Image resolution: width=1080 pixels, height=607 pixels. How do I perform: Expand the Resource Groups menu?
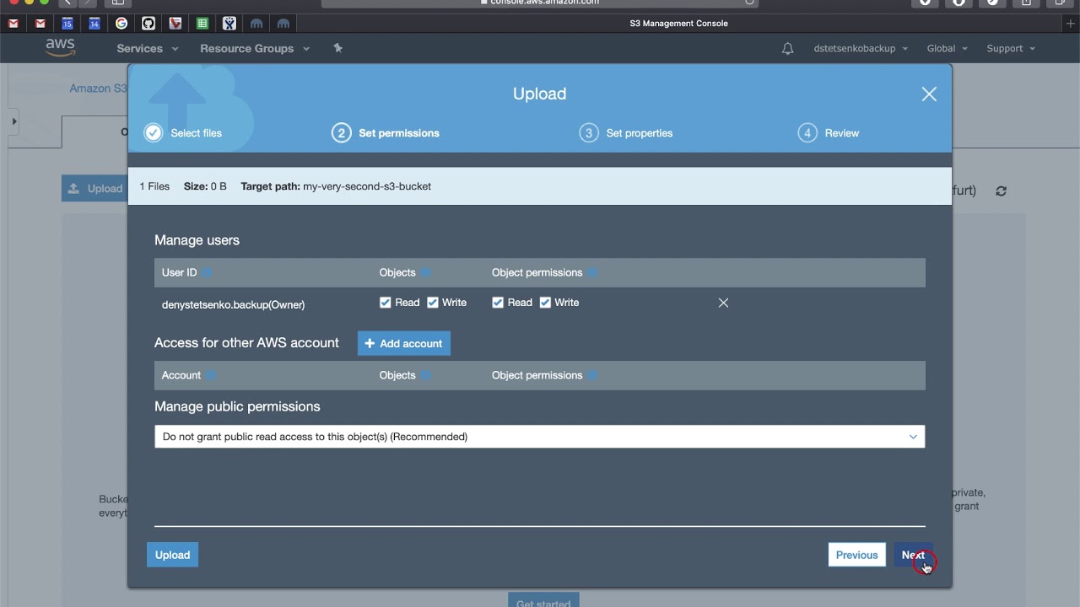click(x=255, y=49)
